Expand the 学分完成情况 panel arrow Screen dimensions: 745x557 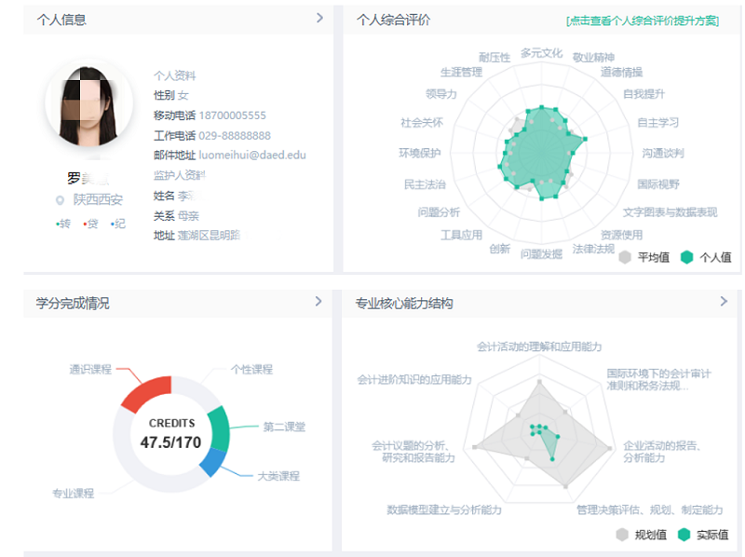[x=318, y=302]
